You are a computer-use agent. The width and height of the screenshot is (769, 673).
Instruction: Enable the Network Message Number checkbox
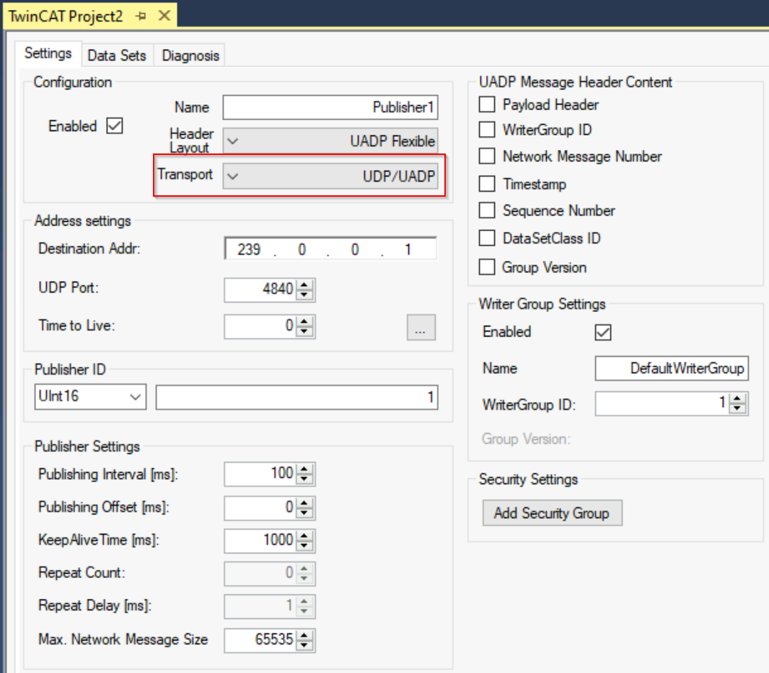[487, 156]
